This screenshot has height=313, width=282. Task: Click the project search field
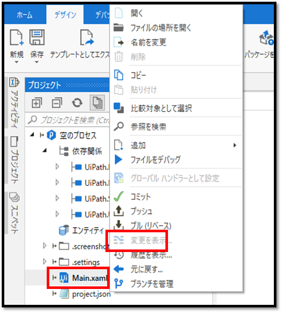pyautogui.click(x=69, y=119)
